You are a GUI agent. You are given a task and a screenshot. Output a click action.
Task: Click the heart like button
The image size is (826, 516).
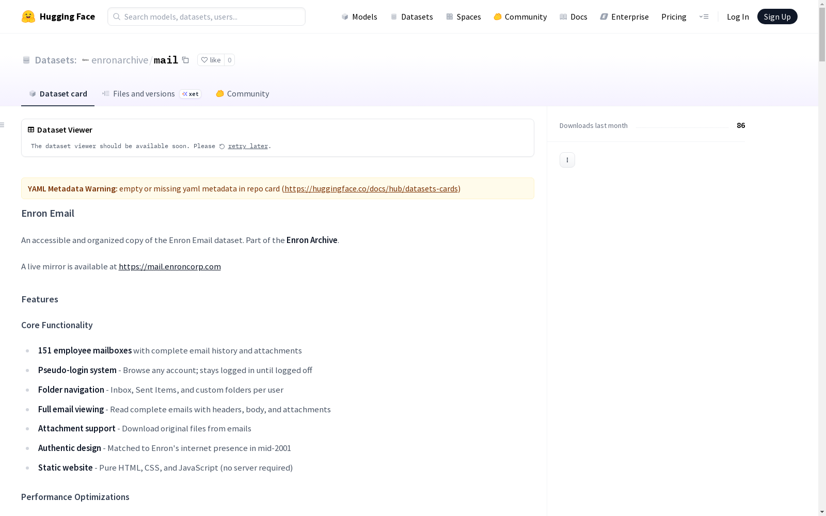coord(211,60)
